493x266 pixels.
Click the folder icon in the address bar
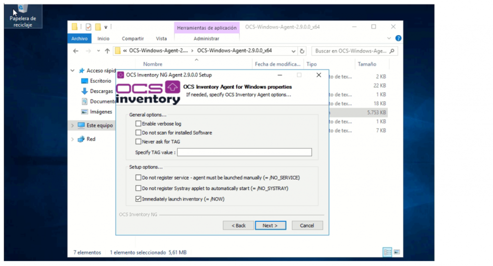click(x=117, y=51)
